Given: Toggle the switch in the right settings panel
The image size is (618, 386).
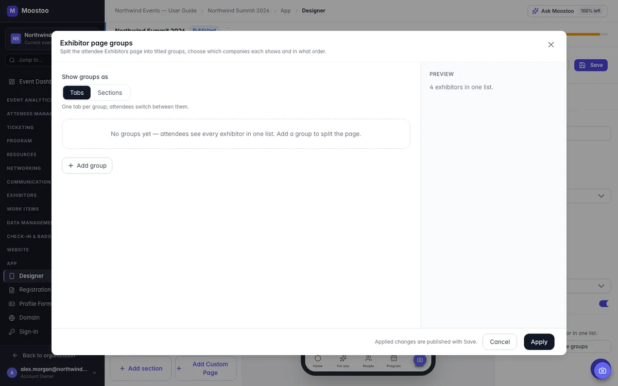Looking at the screenshot, I should point(605,304).
